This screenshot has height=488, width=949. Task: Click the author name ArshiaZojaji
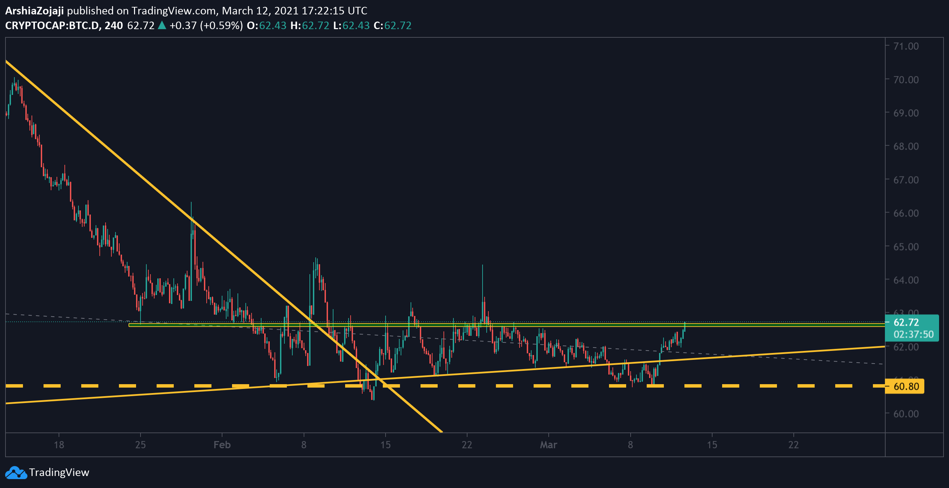[x=34, y=11]
